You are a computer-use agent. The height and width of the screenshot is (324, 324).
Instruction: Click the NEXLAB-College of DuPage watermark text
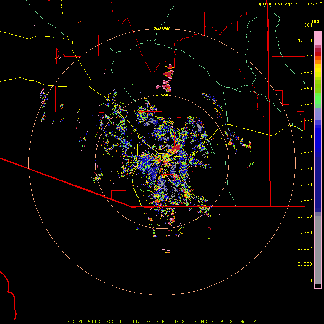click(289, 4)
